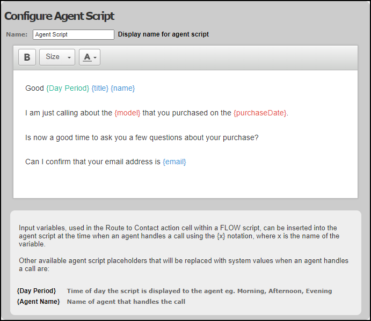Click the text 'I am just calling about'

pyautogui.click(x=69, y=113)
